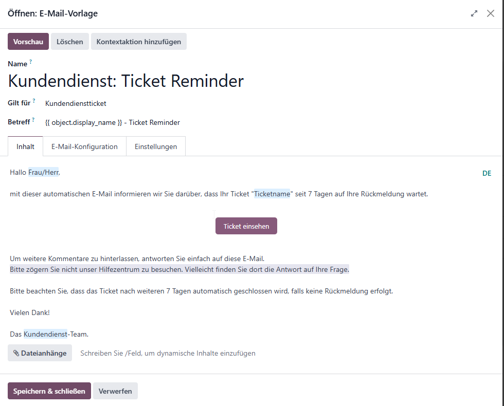Switch to the E-Mail-Konfiguration tab
The height and width of the screenshot is (406, 504).
84,146
